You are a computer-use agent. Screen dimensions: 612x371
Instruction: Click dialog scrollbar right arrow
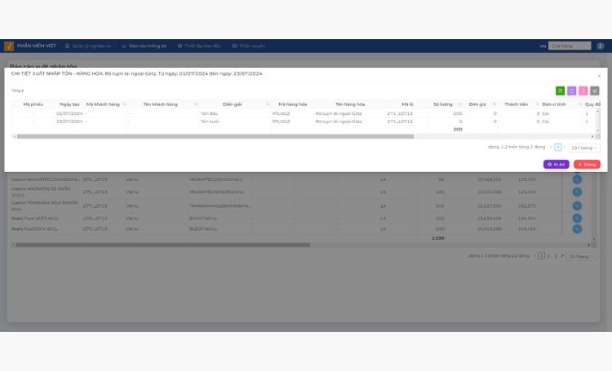pyautogui.click(x=592, y=136)
